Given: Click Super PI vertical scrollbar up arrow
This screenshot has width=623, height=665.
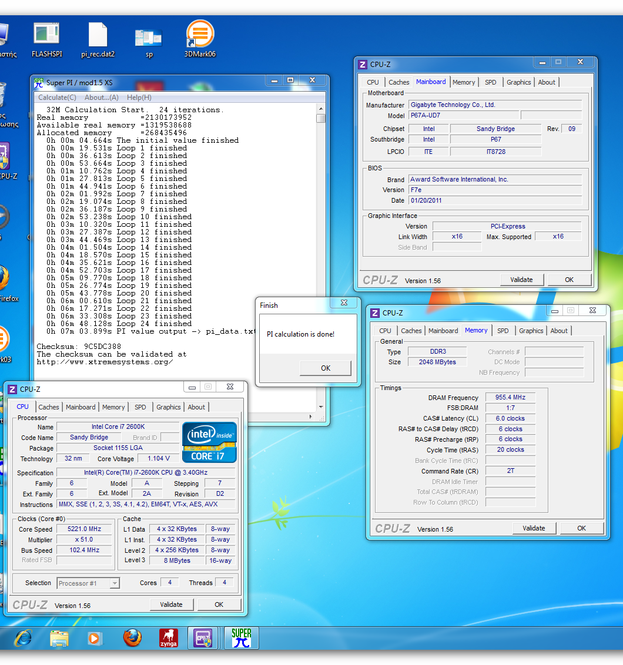Looking at the screenshot, I should coord(321,109).
